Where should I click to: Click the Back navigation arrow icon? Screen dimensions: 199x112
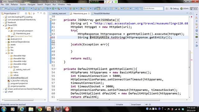tap(128, 9)
